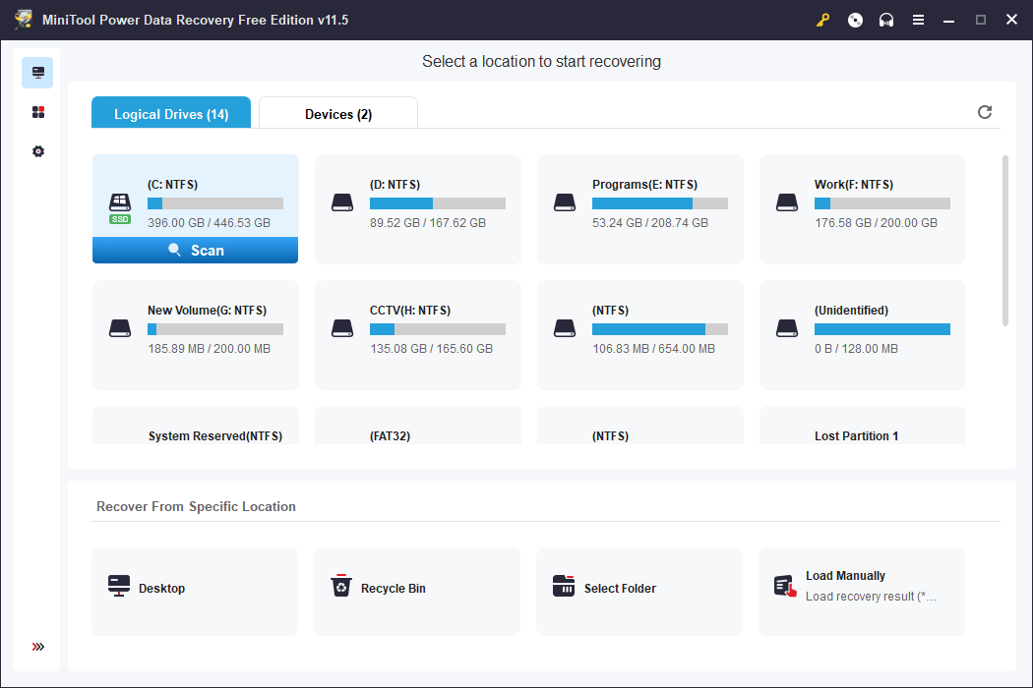The image size is (1033, 688).
Task: Click the Desktop monitor icon
Action: coord(119,586)
